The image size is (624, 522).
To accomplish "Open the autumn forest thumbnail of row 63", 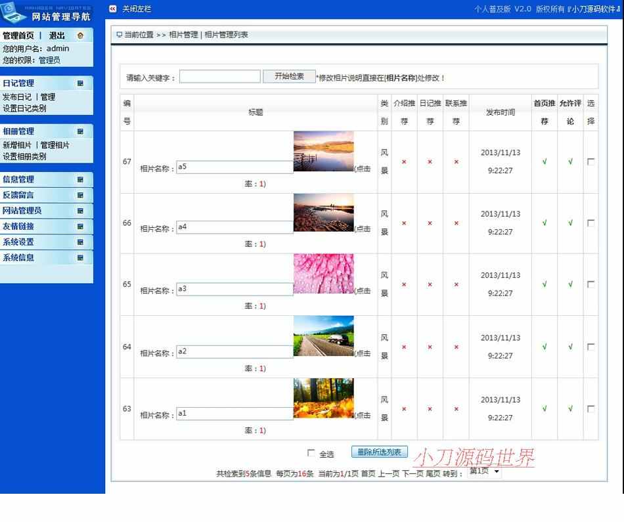I will coord(324,398).
